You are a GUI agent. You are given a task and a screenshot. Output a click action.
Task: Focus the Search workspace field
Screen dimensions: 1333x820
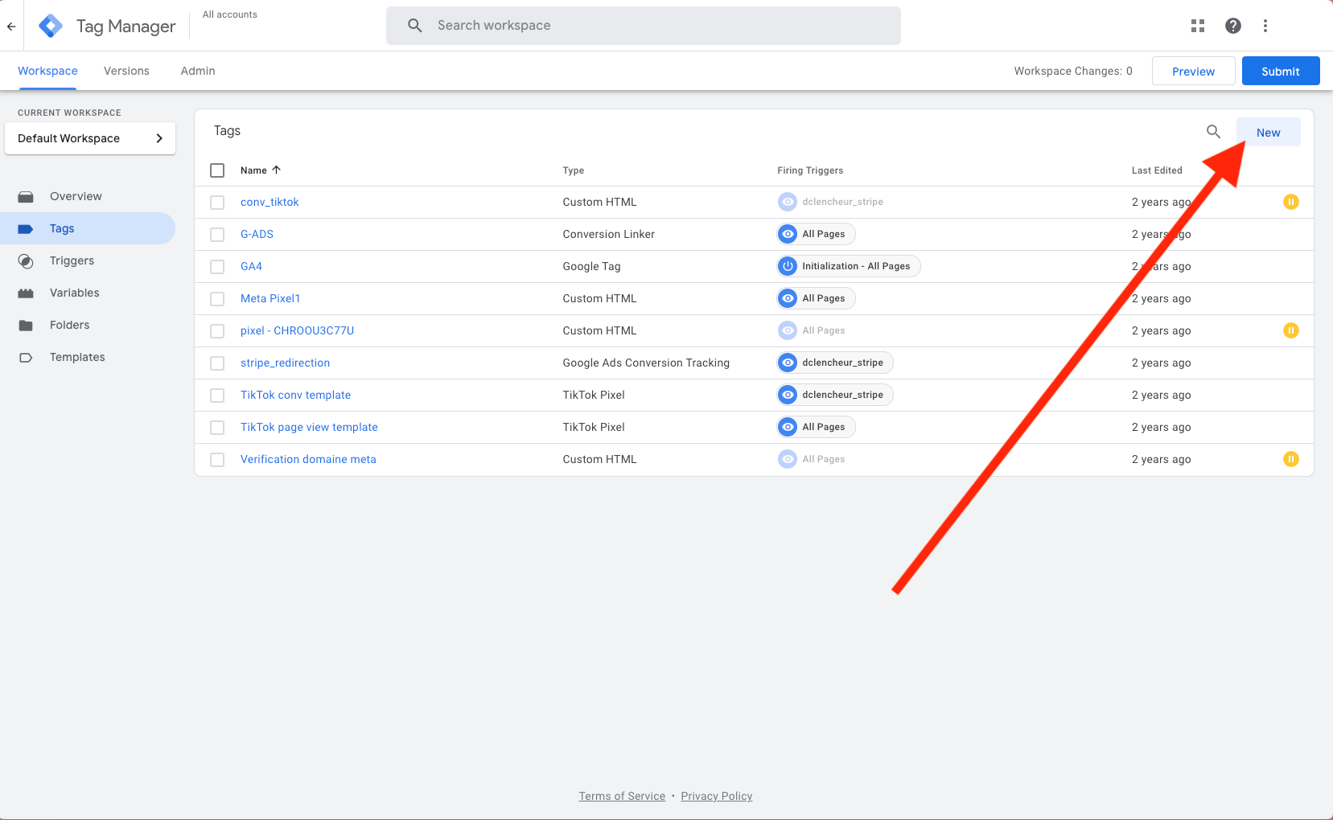(644, 26)
